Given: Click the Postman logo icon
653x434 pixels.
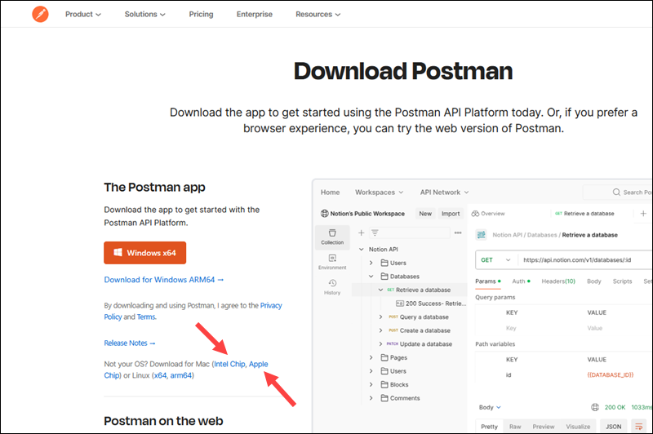Looking at the screenshot, I should click(40, 14).
